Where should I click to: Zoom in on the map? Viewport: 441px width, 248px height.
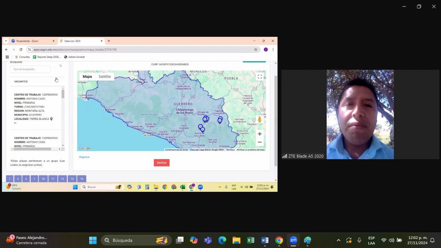pos(260,134)
